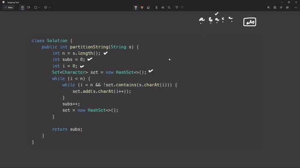Click the '!set.contains(s.charAt(i))' condition

point(136,85)
